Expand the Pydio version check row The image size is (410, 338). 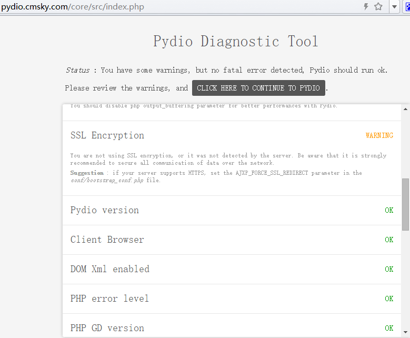[x=232, y=211]
